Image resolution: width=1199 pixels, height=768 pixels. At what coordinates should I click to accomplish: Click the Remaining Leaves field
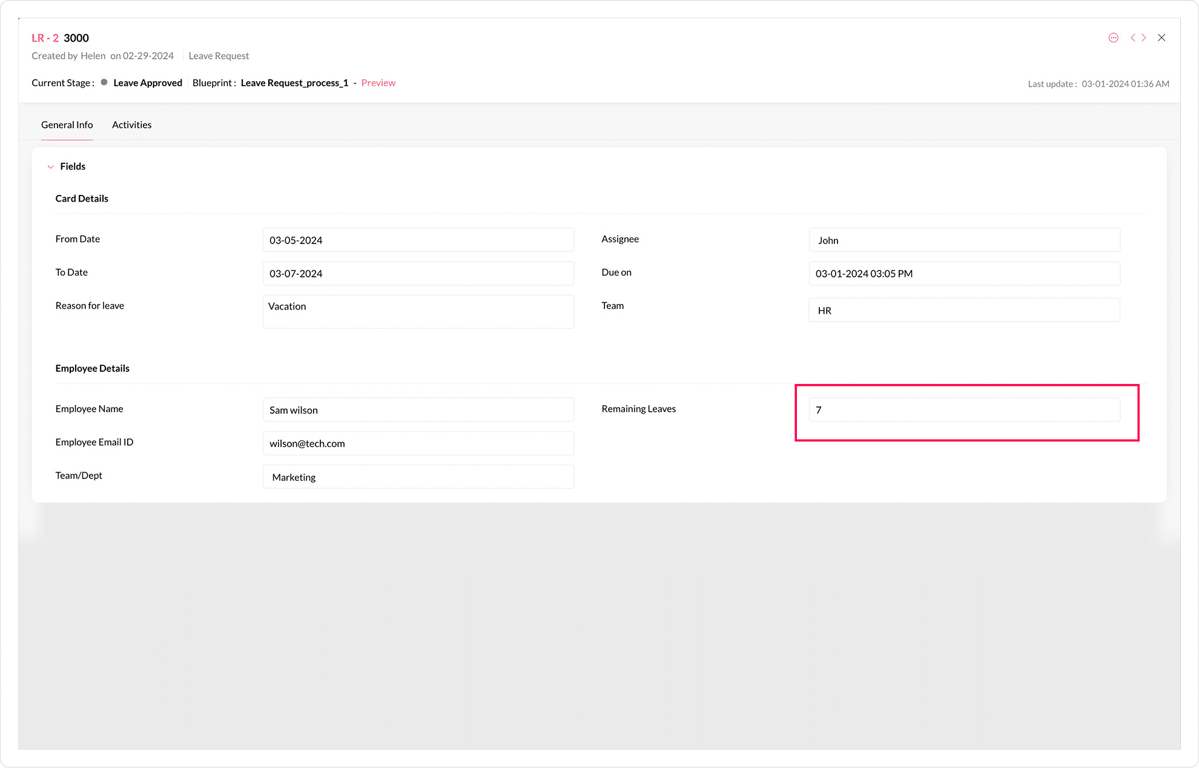click(x=964, y=410)
